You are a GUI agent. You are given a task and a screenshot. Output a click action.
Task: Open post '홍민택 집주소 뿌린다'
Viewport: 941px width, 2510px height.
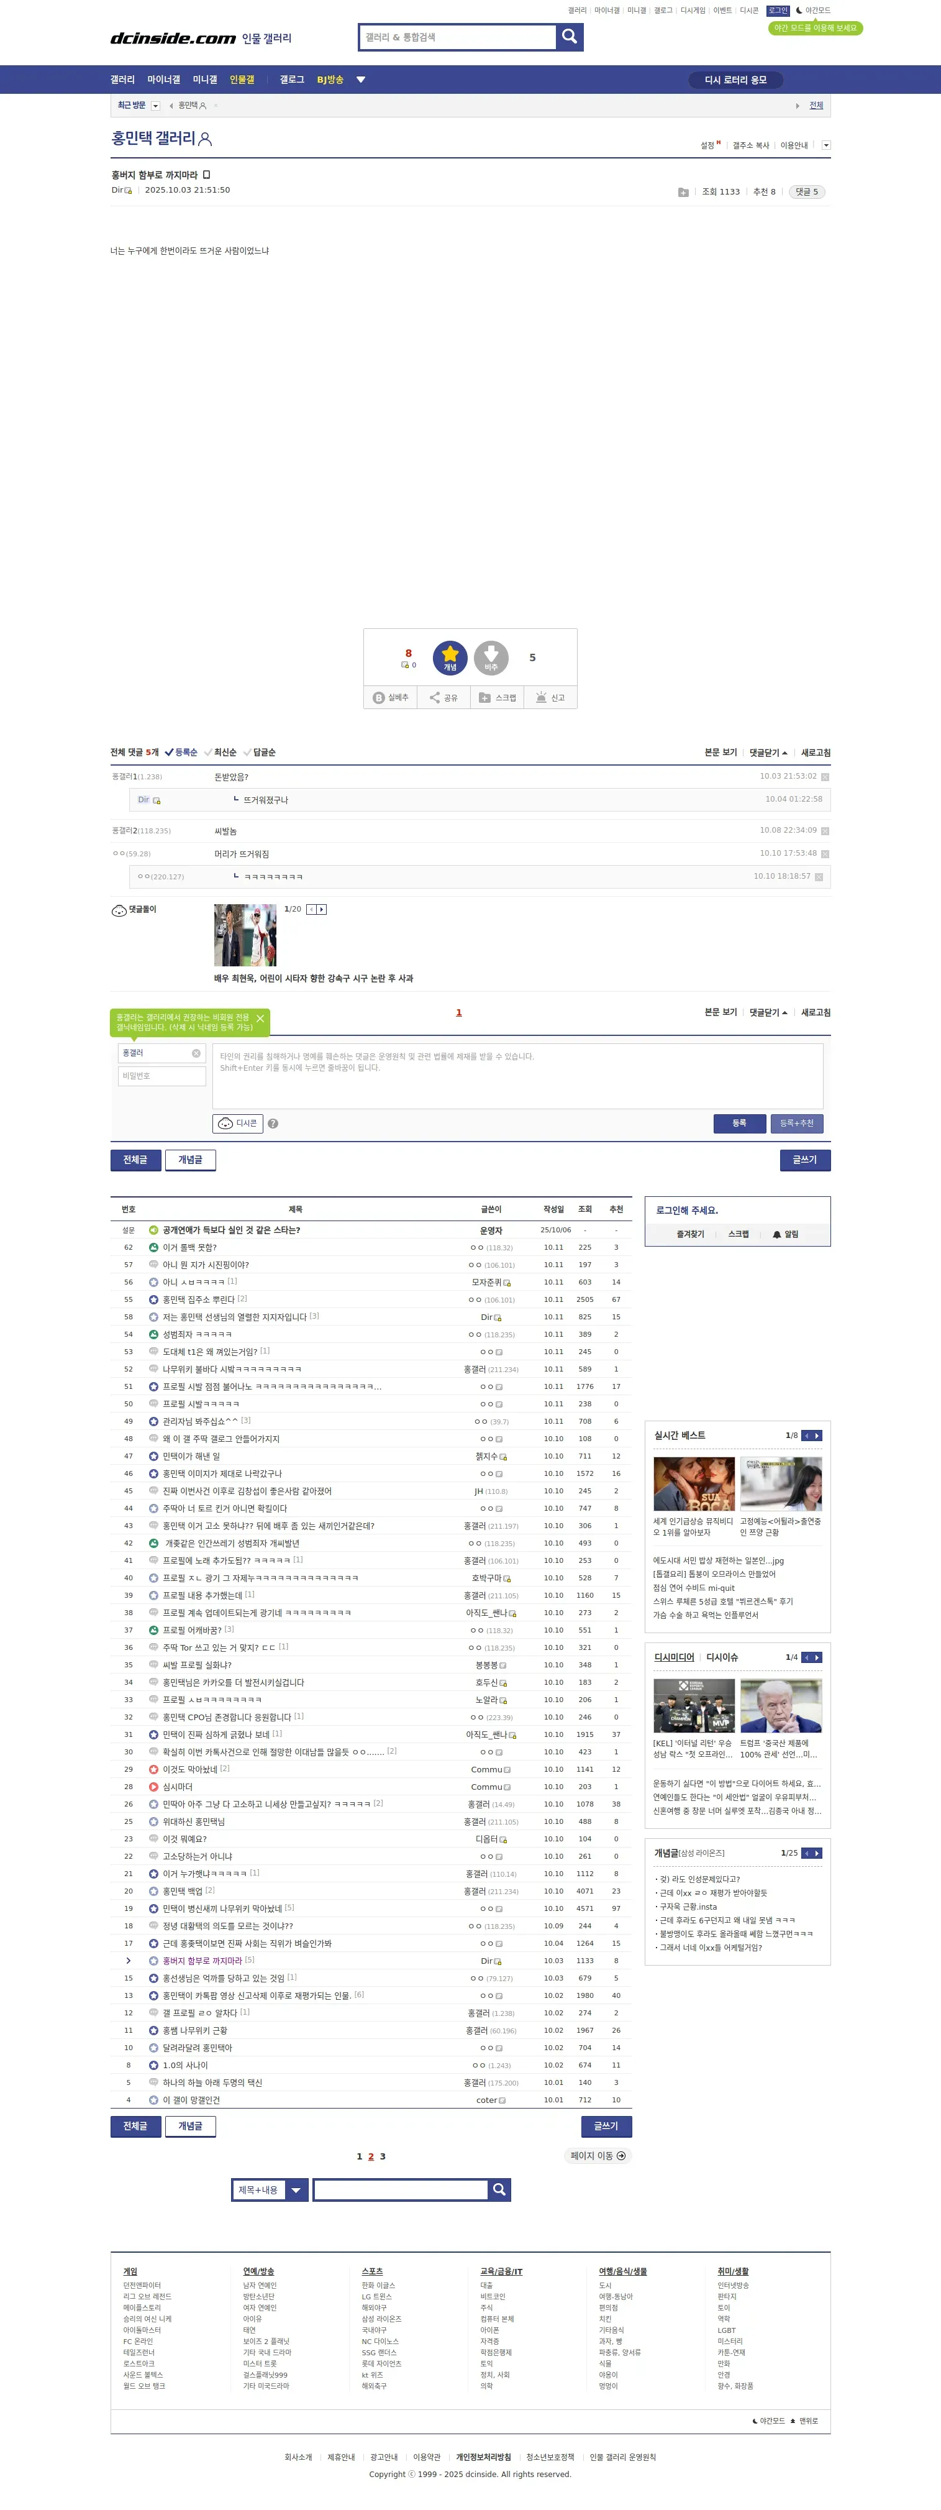[x=199, y=1300]
